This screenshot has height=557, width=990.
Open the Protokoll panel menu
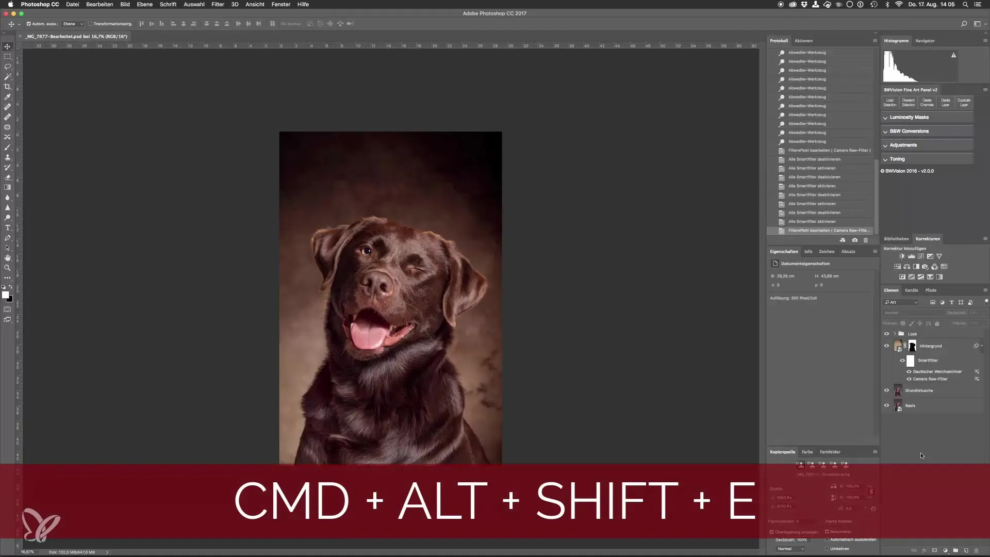(x=874, y=41)
